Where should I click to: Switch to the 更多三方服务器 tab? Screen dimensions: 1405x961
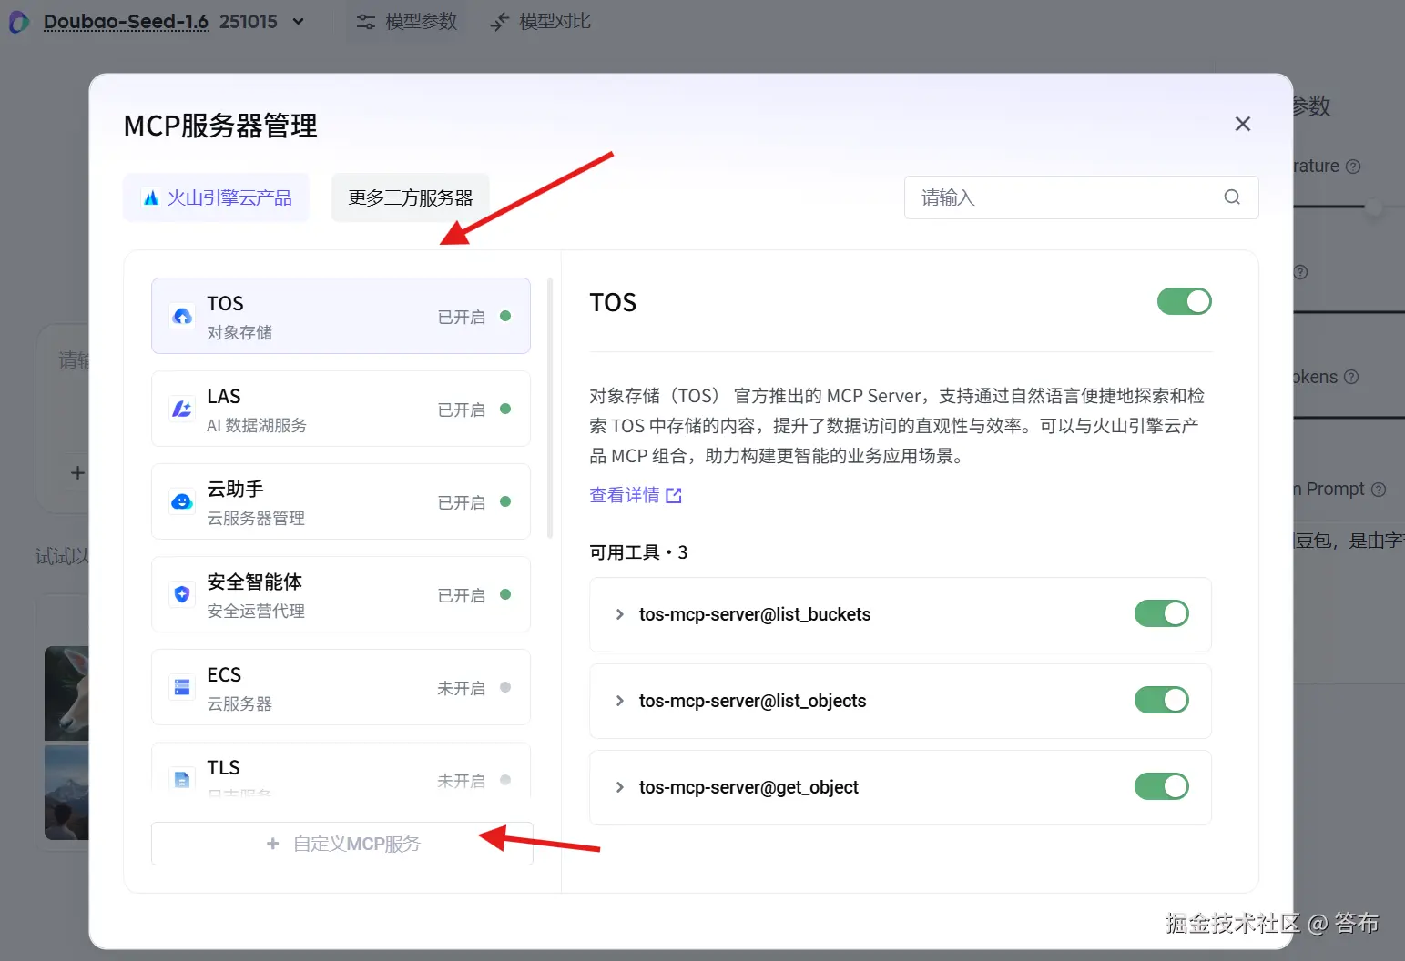coord(411,197)
